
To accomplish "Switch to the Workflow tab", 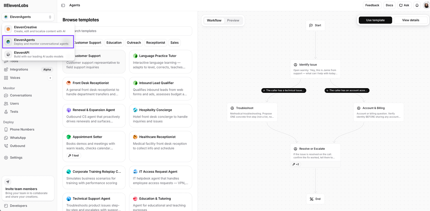I will (x=214, y=20).
